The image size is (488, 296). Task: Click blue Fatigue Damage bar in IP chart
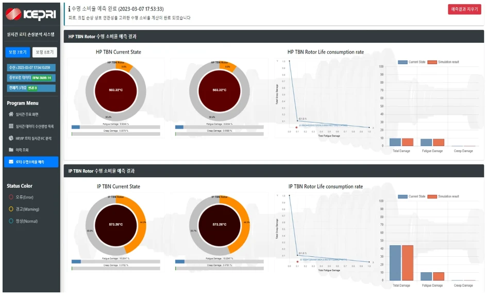coord(426,276)
